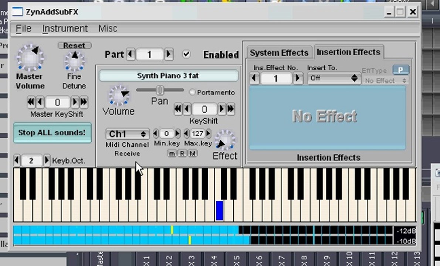This screenshot has width=440, height=266.
Task: Increase the Max.key value
Action: pyautogui.click(x=208, y=134)
